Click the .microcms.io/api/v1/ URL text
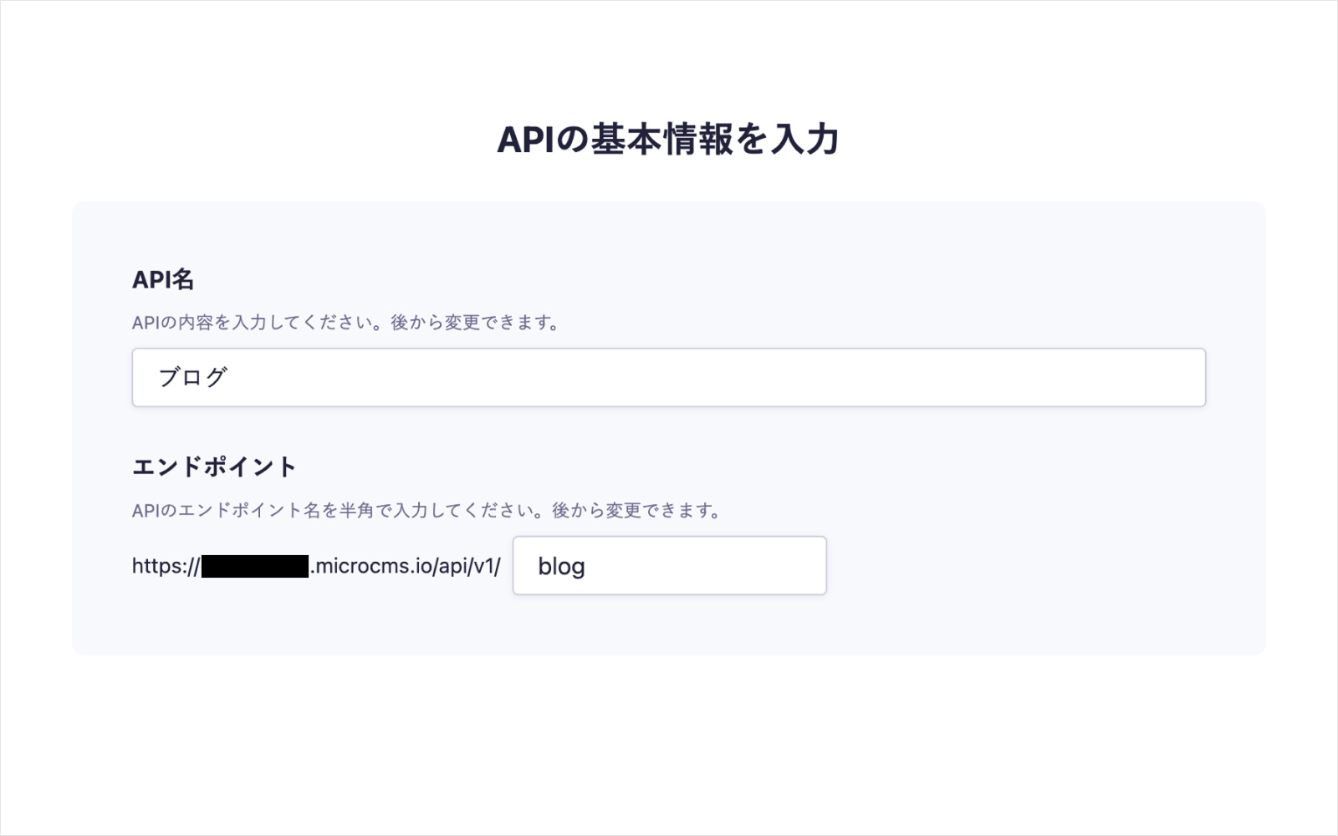The width and height of the screenshot is (1338, 836). click(405, 566)
